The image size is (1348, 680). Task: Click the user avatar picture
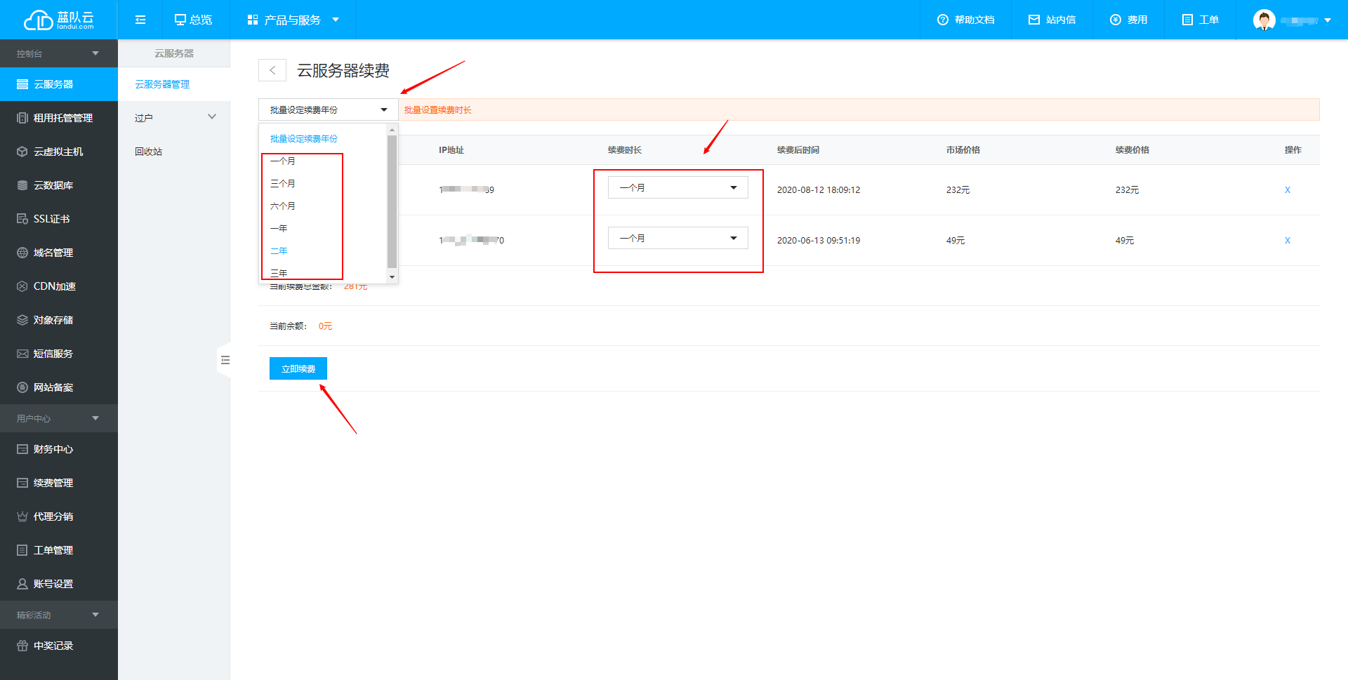[x=1264, y=20]
